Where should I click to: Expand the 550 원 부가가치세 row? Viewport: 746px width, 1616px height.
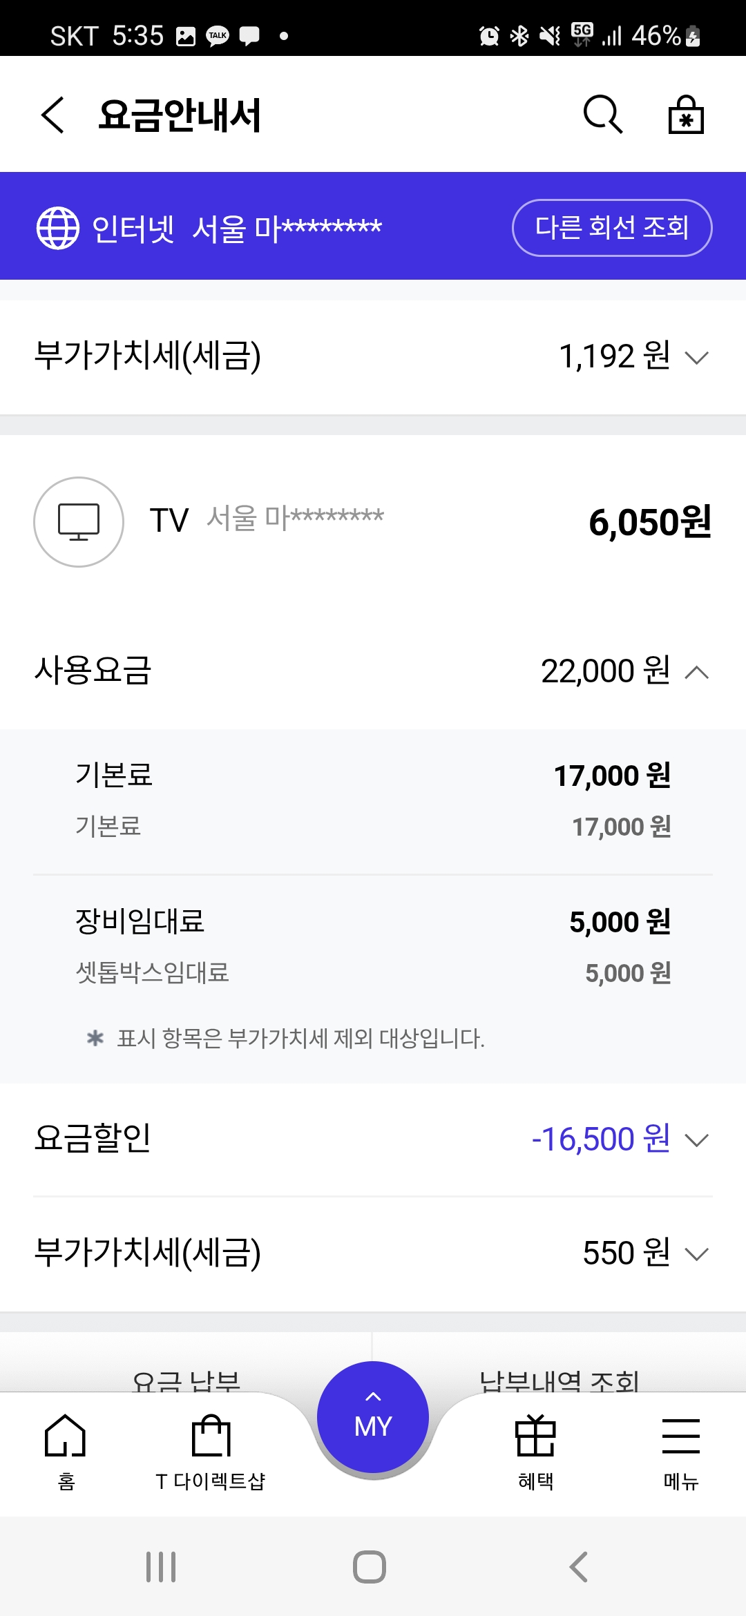(x=696, y=1253)
